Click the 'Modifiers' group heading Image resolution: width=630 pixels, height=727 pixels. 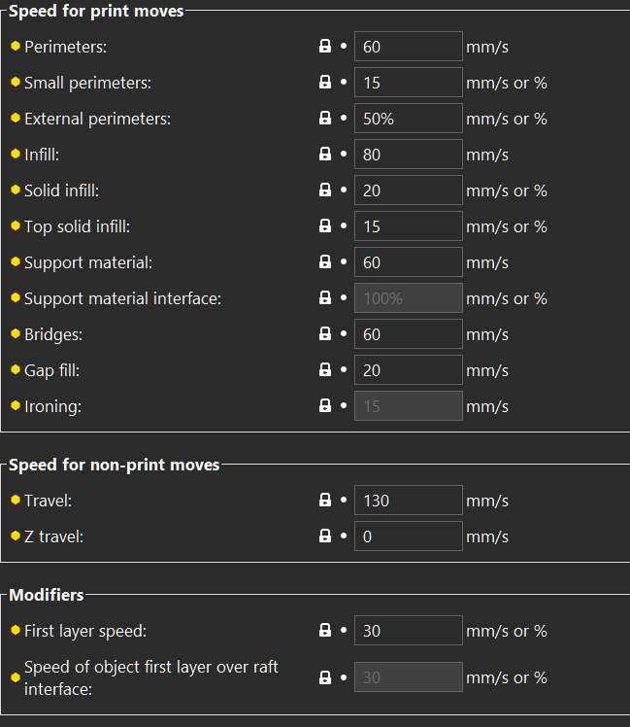point(47,595)
